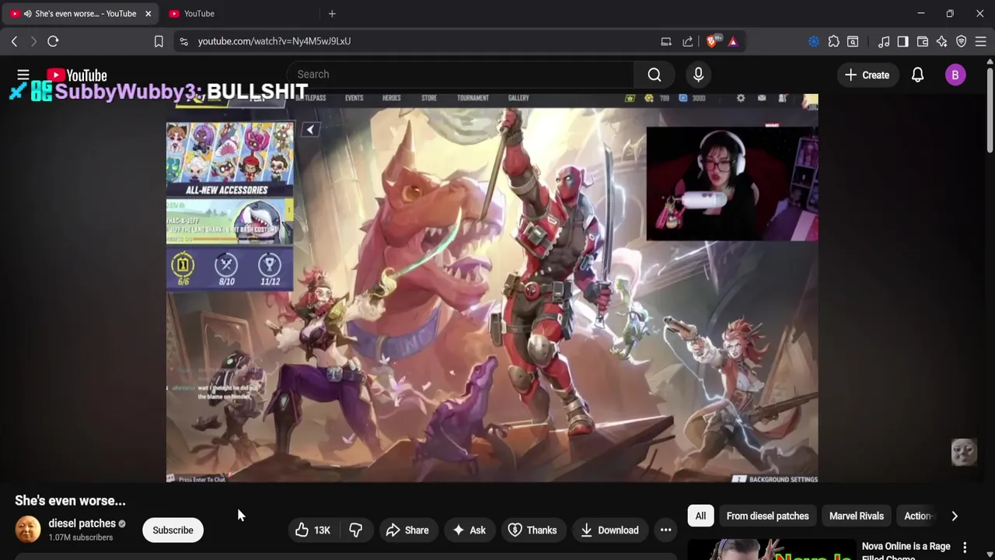Viewport: 995px width, 560px height.
Task: Click the Download button
Action: click(x=609, y=530)
